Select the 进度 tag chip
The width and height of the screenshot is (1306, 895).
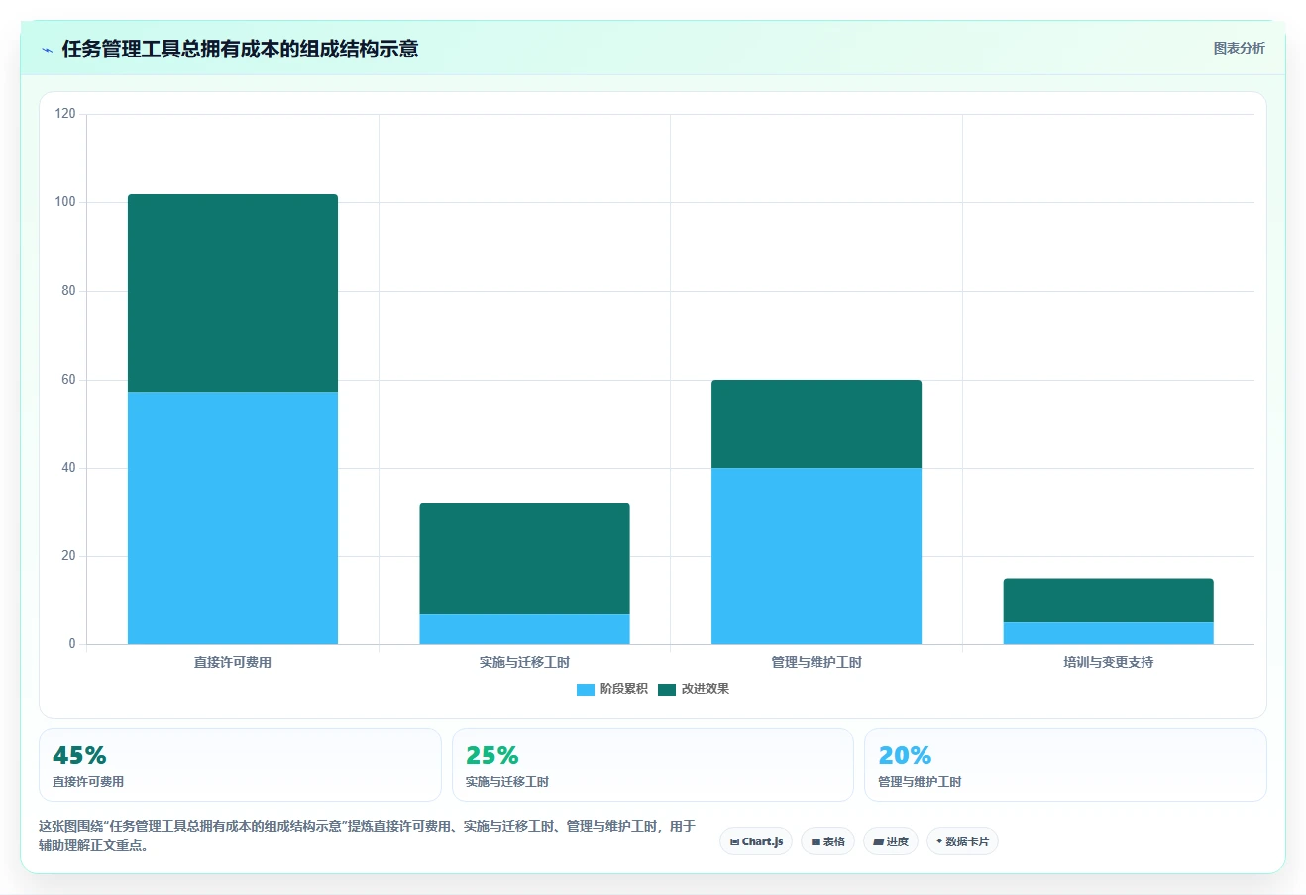coord(891,841)
